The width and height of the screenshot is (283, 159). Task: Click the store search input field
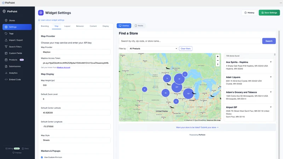point(190,41)
